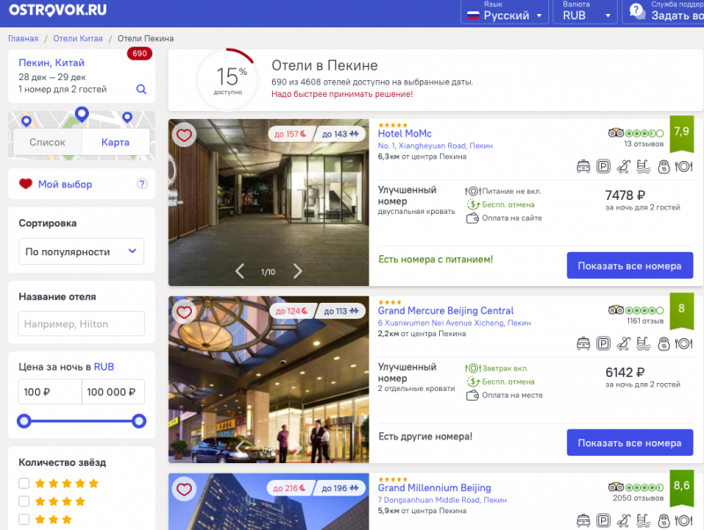The width and height of the screenshot is (704, 530).
Task: Click the Название отеля search field
Action: (81, 323)
